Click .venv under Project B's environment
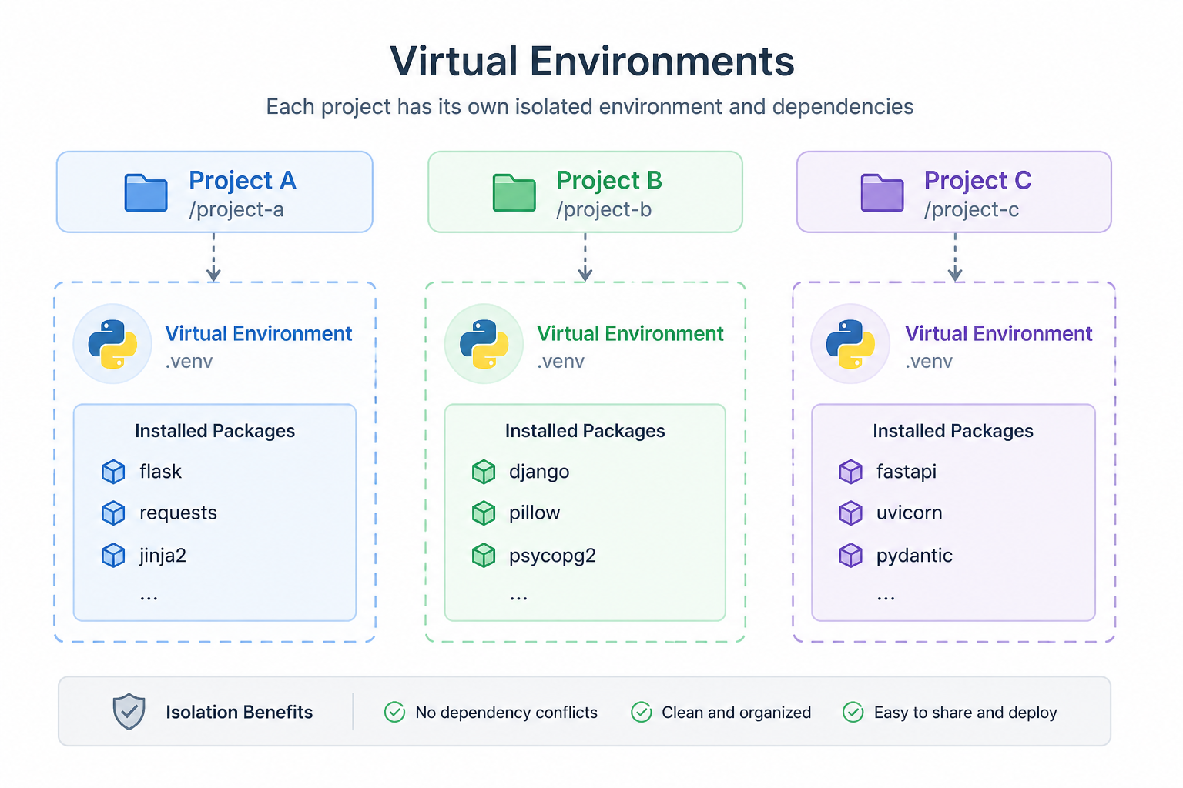 [561, 362]
